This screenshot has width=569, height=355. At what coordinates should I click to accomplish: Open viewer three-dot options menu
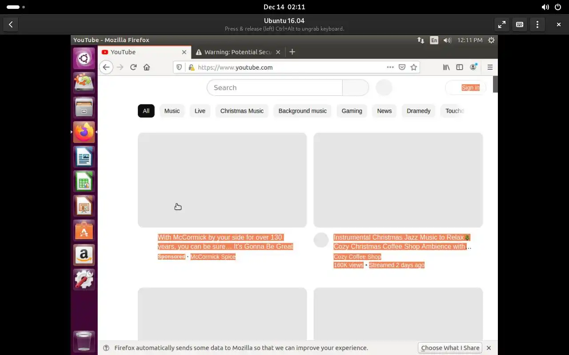click(x=537, y=24)
